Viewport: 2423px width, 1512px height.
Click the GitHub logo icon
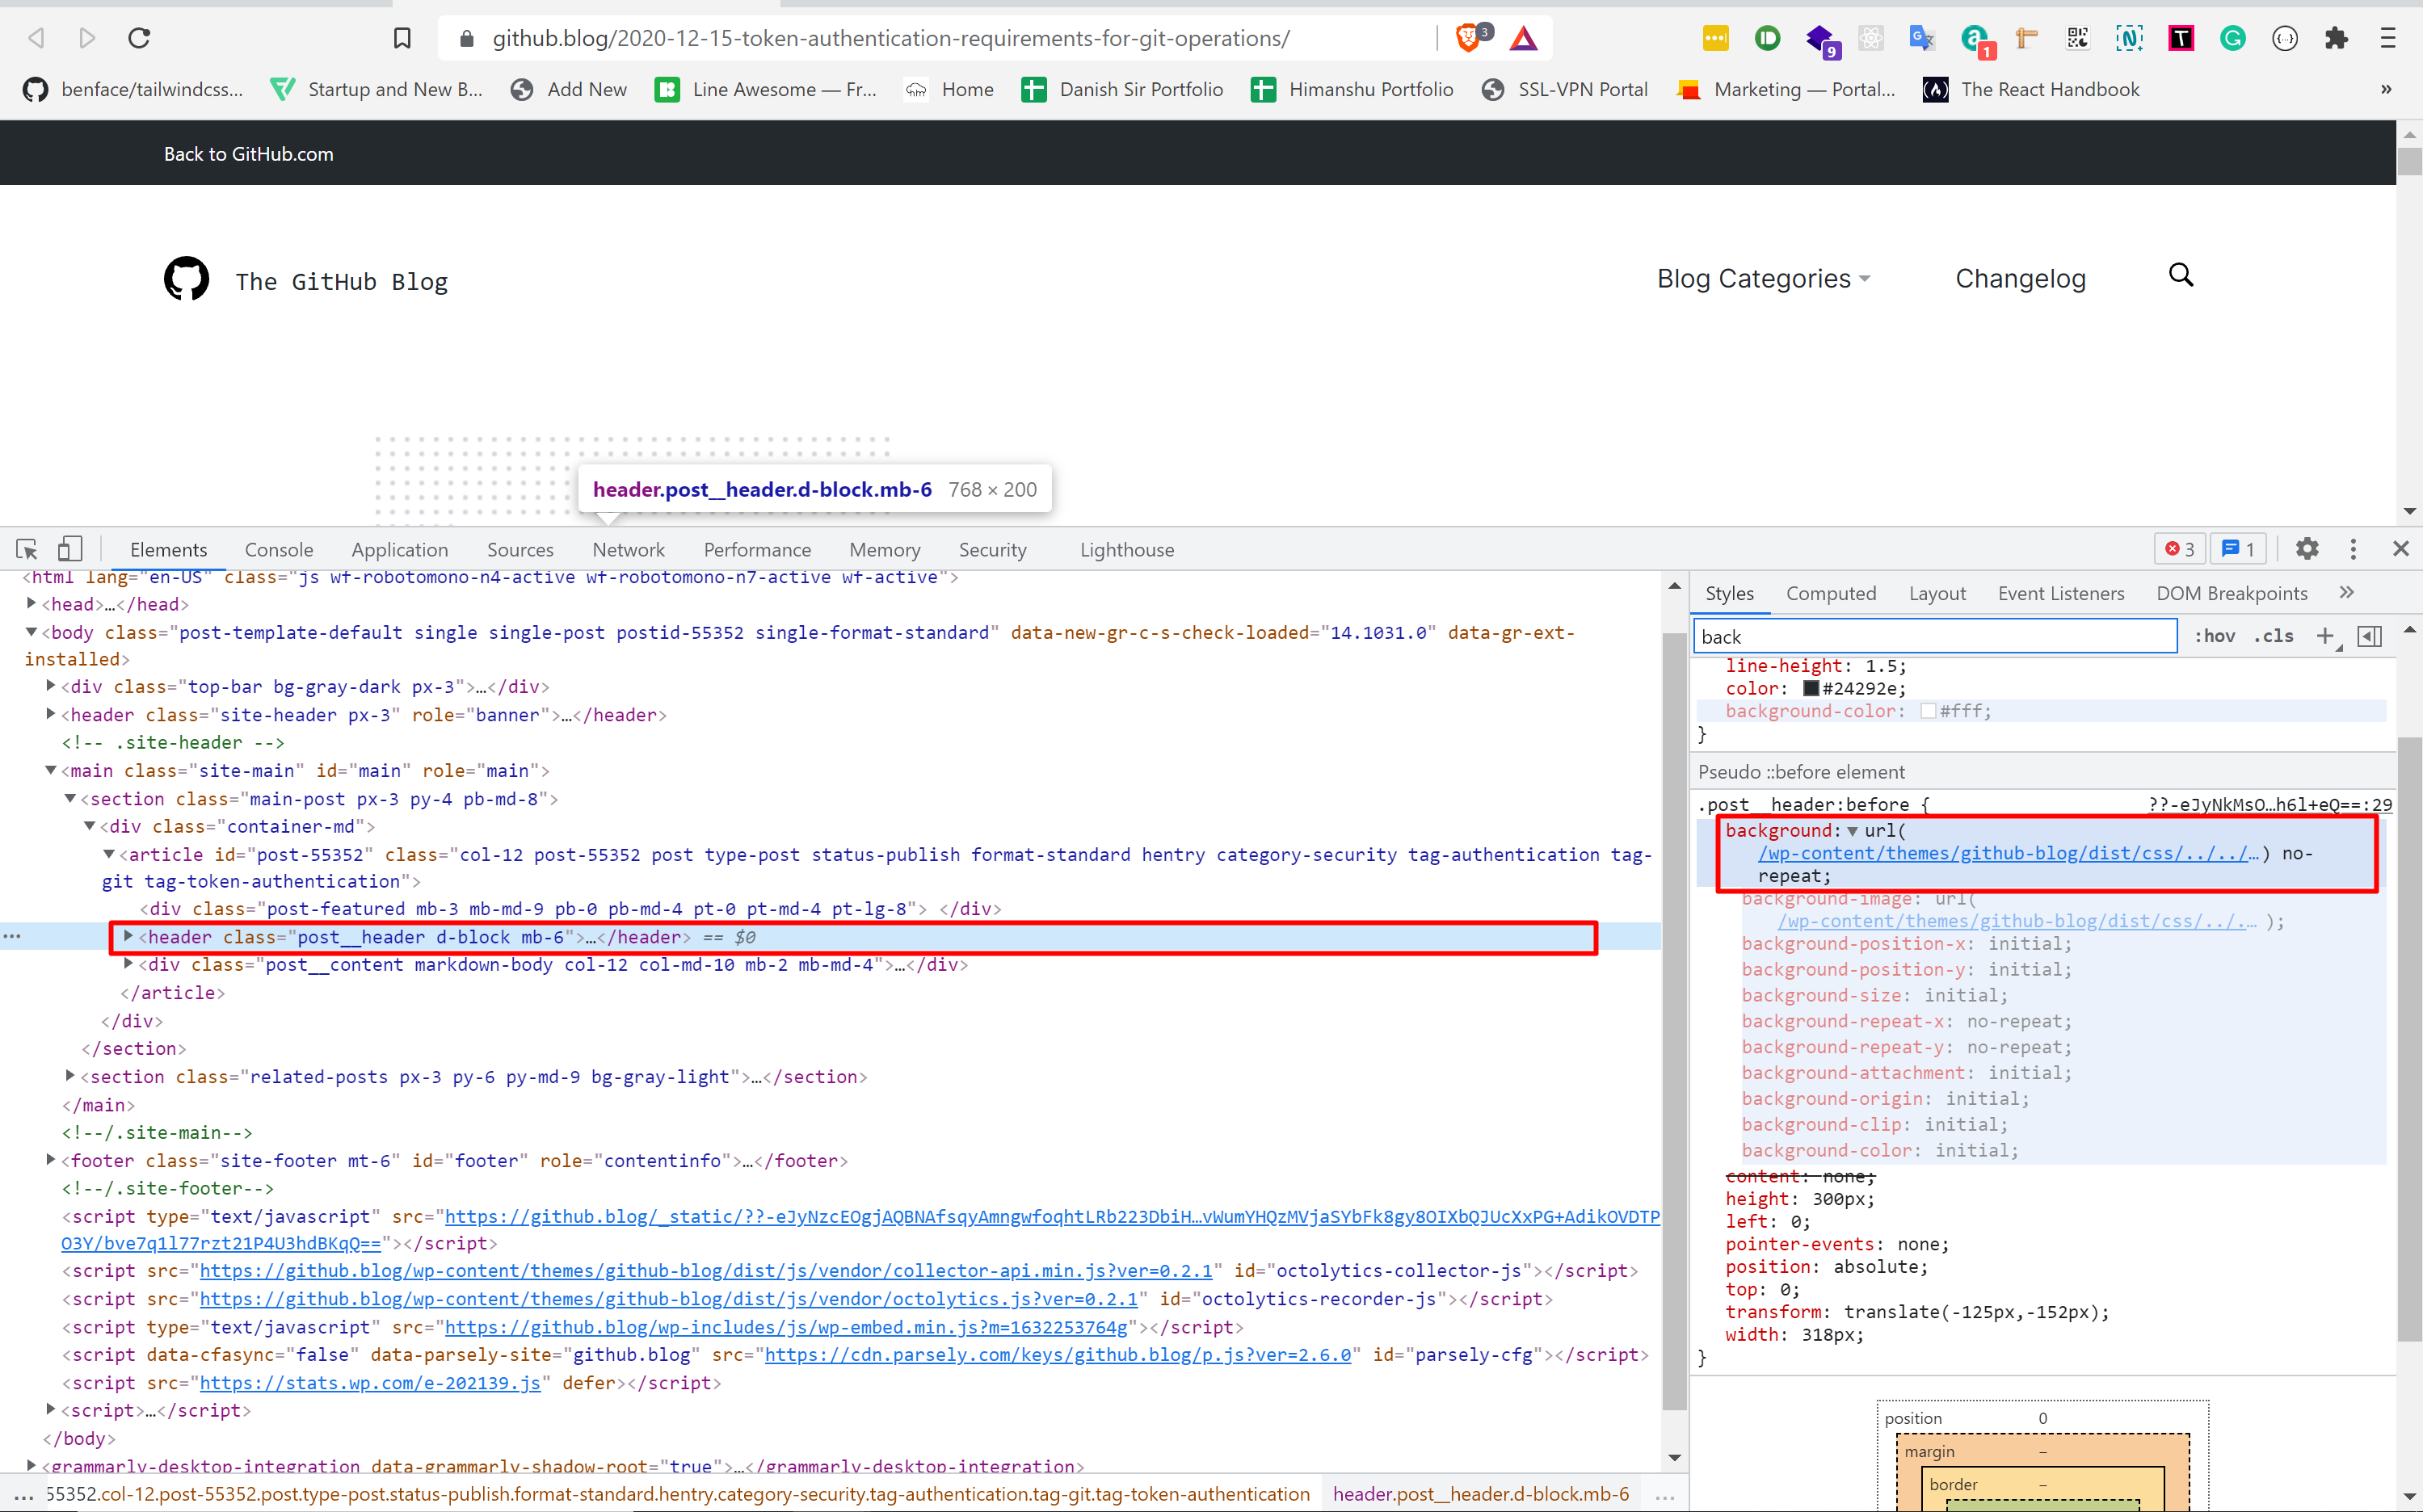click(x=187, y=280)
